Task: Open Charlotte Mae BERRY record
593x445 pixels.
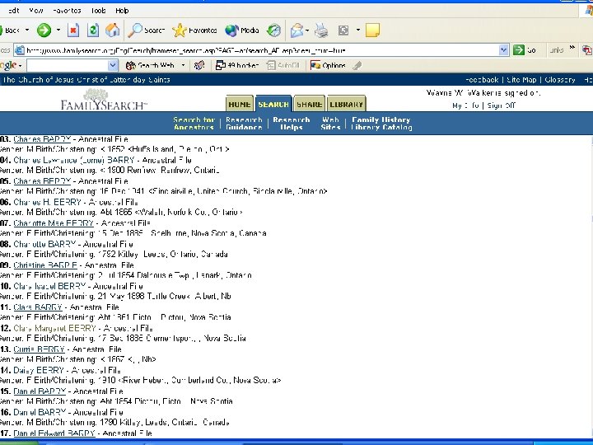Action: [x=54, y=222]
